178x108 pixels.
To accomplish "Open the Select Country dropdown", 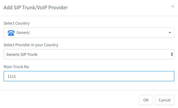I will (89, 33).
